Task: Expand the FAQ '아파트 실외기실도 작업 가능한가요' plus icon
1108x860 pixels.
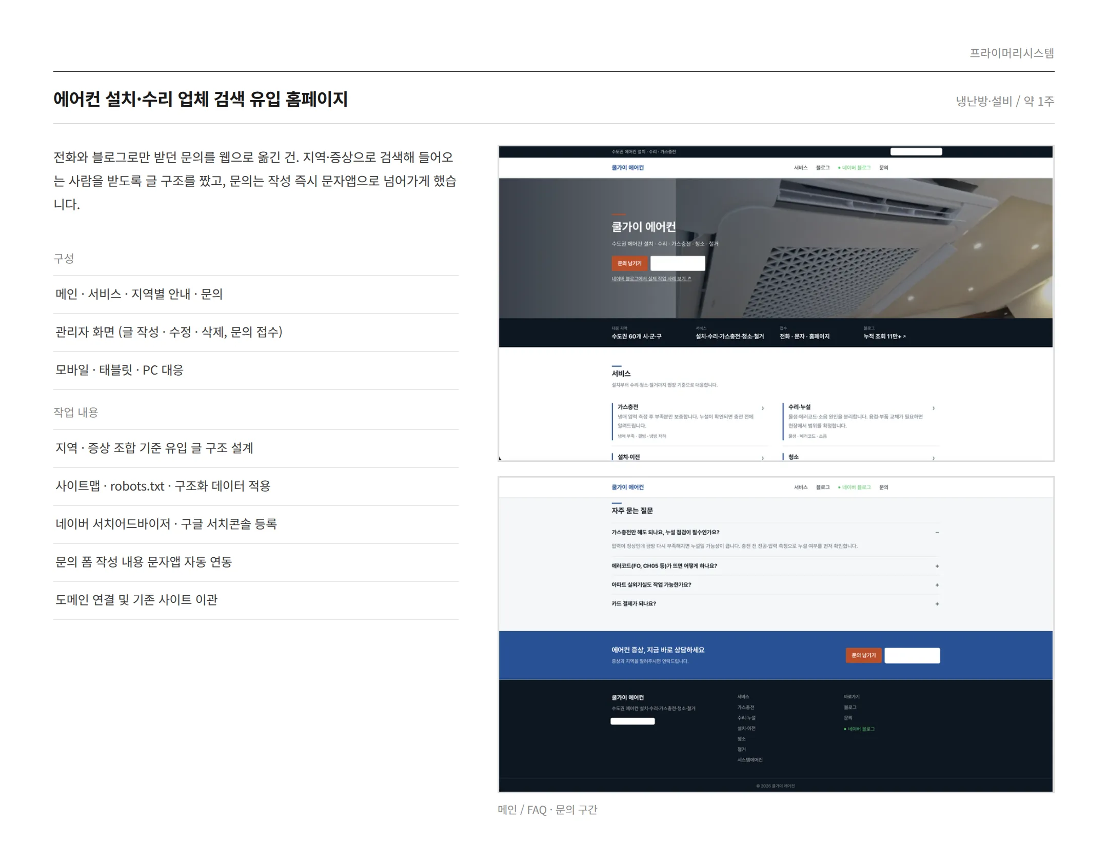Action: click(x=937, y=585)
